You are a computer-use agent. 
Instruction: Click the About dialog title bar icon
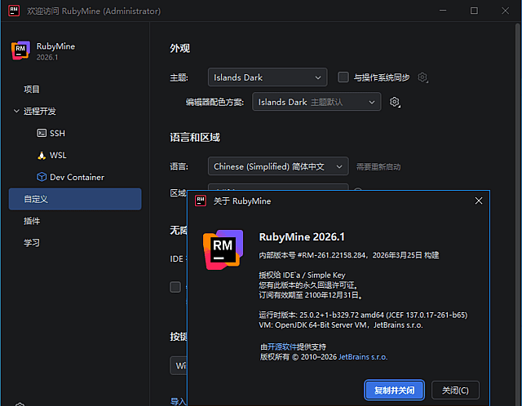pos(201,201)
